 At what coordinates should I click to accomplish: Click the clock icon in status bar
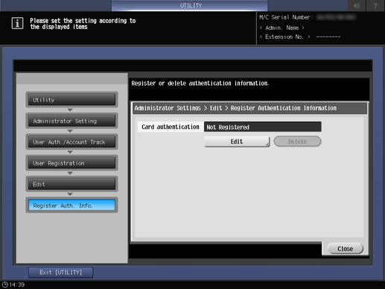(5, 285)
